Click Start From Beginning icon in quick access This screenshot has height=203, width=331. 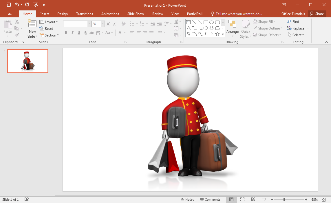click(36, 5)
